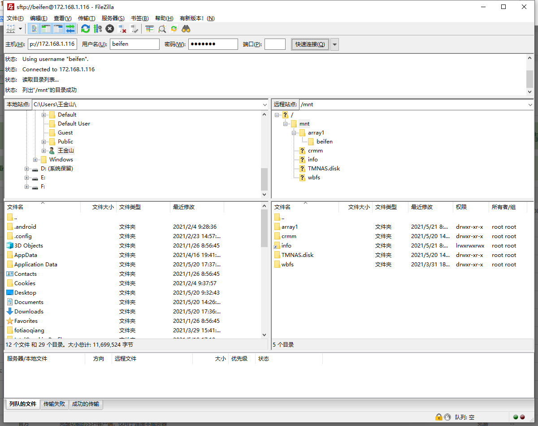Collapse the remote root / node

(x=277, y=115)
